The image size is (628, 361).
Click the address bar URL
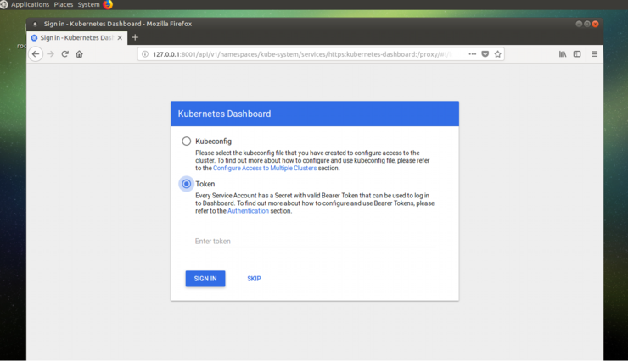point(302,54)
